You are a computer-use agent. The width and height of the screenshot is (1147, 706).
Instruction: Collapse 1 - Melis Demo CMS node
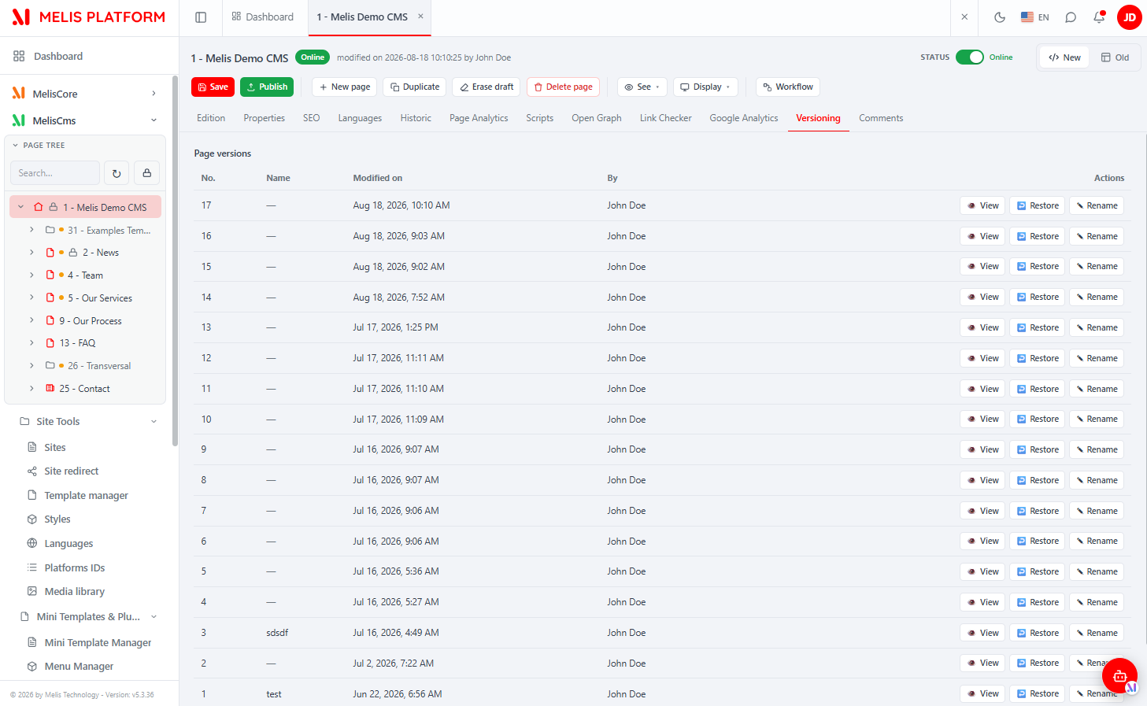pos(21,207)
